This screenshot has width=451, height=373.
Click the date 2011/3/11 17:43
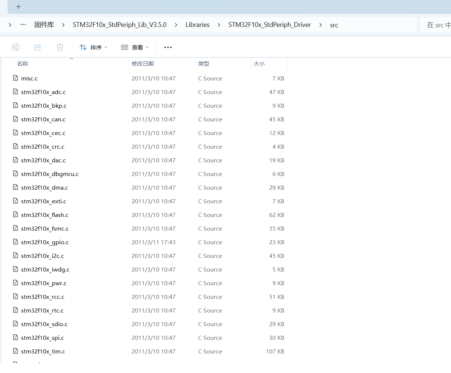pyautogui.click(x=153, y=242)
